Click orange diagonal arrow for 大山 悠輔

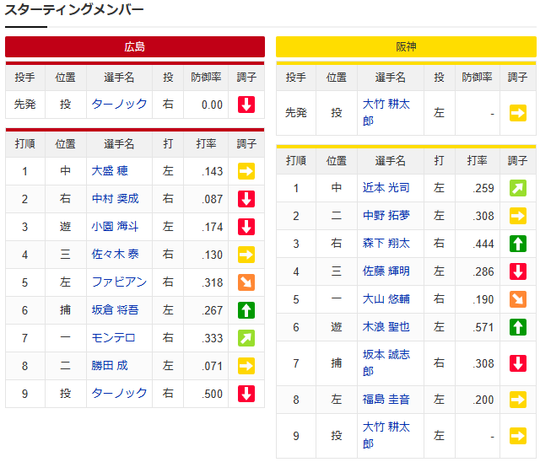point(518,299)
